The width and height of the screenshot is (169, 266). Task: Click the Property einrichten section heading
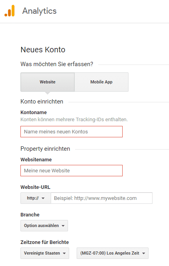pyautogui.click(x=45, y=149)
